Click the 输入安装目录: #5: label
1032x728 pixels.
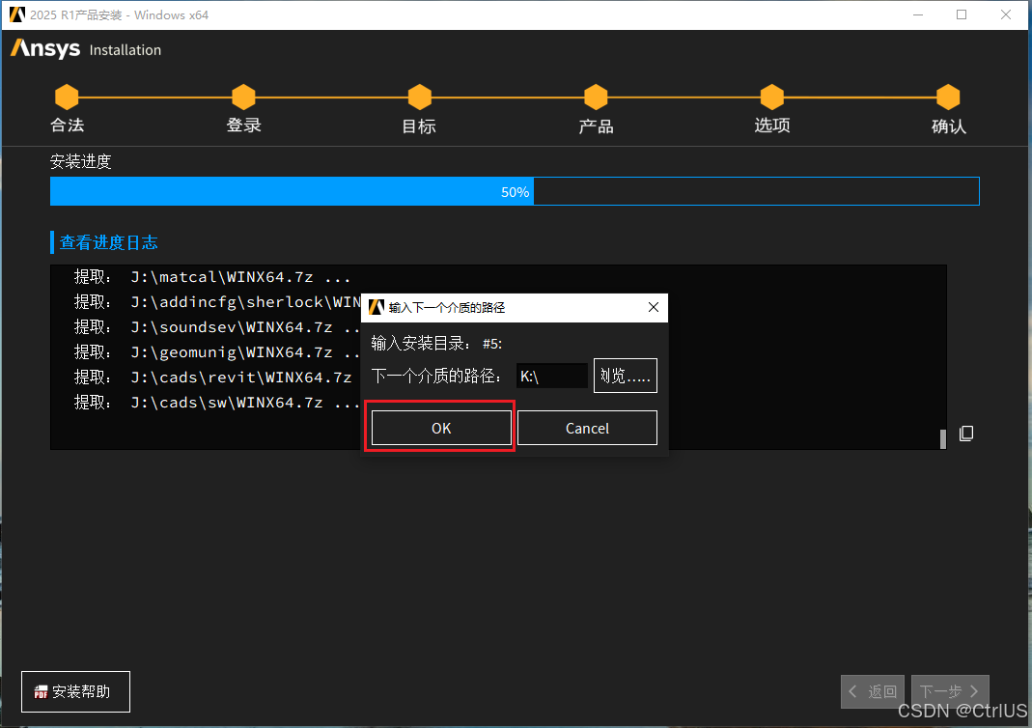[x=436, y=344]
